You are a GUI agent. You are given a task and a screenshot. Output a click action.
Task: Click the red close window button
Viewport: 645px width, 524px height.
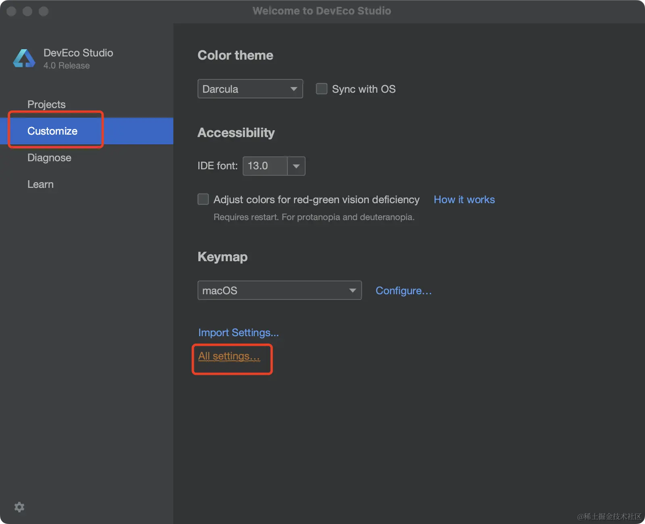point(12,11)
